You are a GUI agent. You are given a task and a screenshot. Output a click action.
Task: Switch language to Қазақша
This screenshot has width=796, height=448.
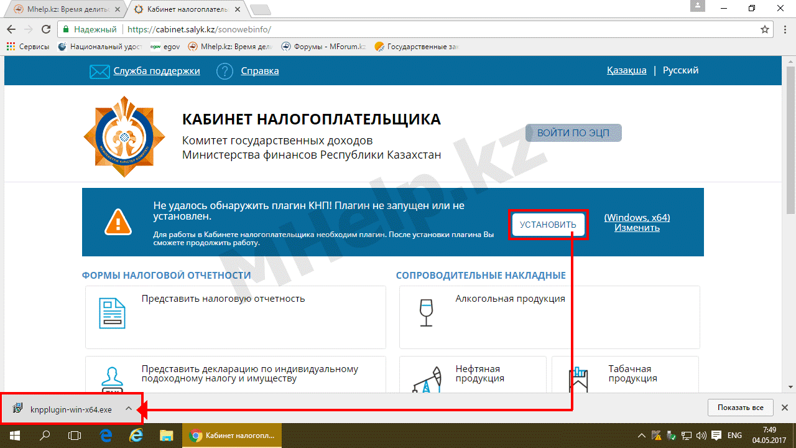point(627,70)
